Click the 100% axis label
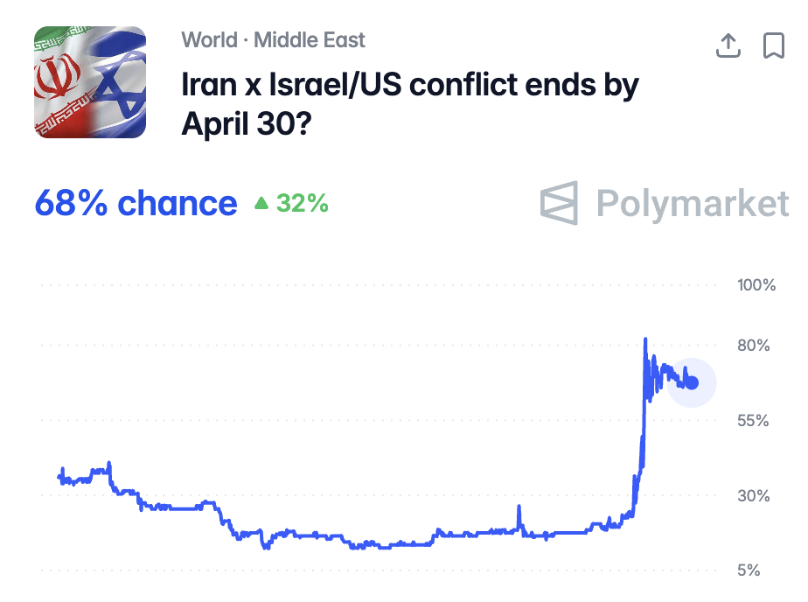 756,285
